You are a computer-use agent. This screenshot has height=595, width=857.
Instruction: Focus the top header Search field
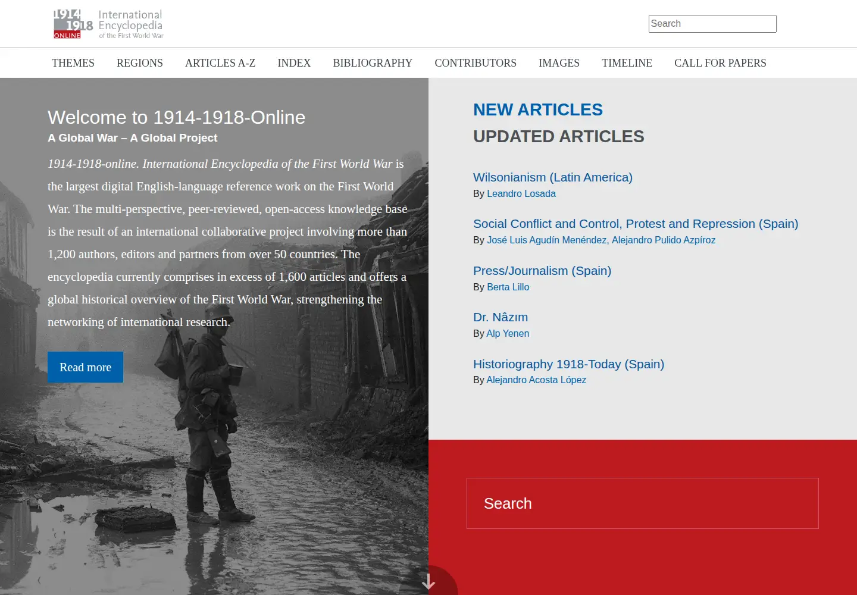pos(712,24)
